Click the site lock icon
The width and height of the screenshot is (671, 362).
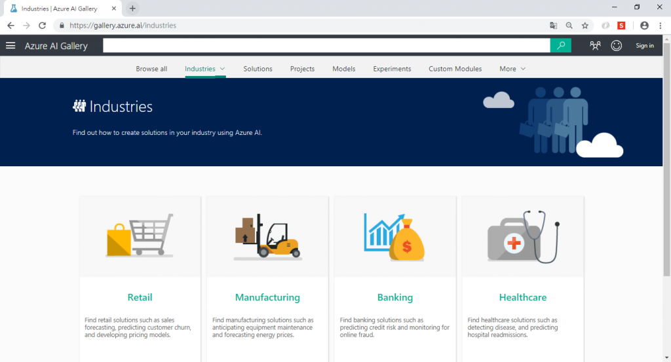[x=62, y=26]
